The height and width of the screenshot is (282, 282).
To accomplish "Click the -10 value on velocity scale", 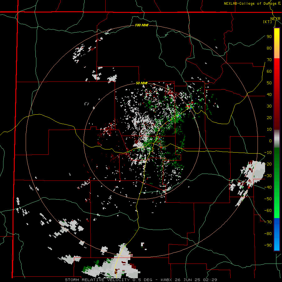I will 268,153.
